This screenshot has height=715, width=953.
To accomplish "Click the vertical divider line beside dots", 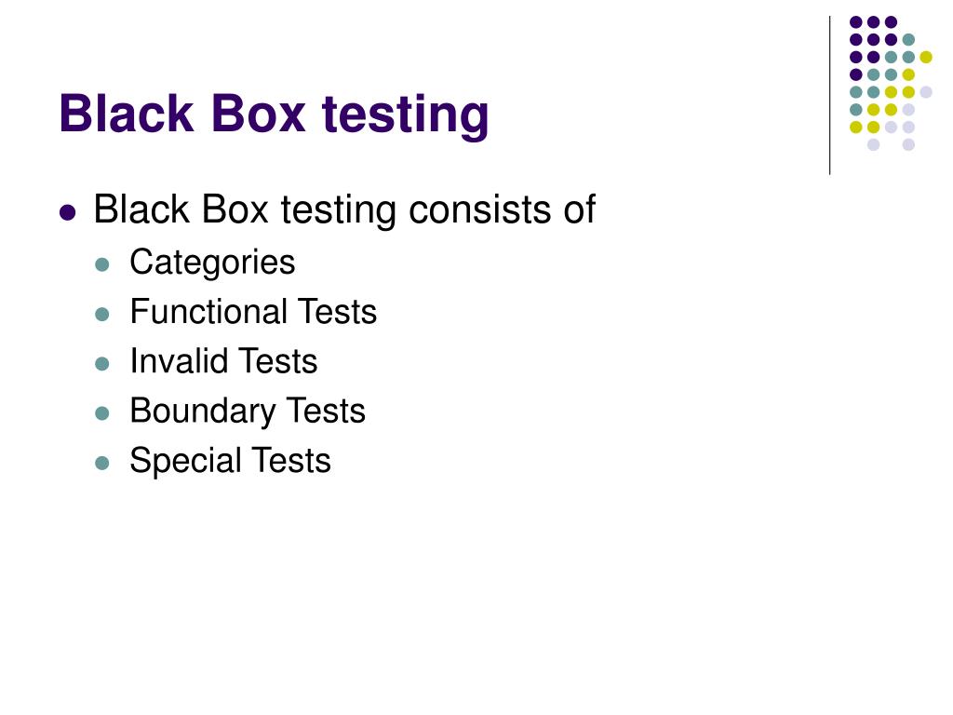I will 829,96.
